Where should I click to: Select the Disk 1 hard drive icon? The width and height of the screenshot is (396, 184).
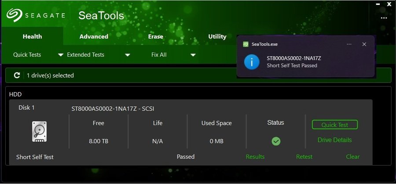coord(39,131)
